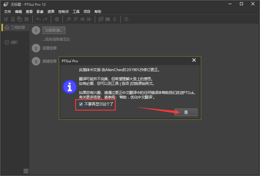Open the Panorama Editor icon
This screenshot has height=176, width=260.
click(x=101, y=19)
